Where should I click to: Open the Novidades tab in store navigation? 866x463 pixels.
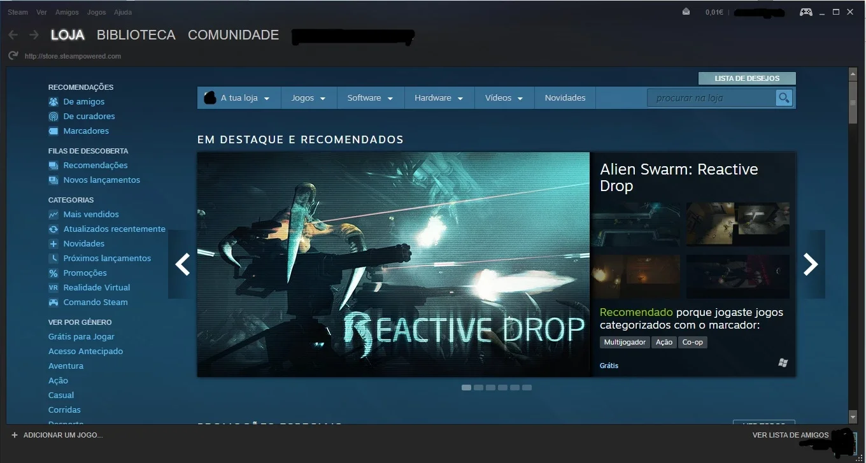(565, 98)
